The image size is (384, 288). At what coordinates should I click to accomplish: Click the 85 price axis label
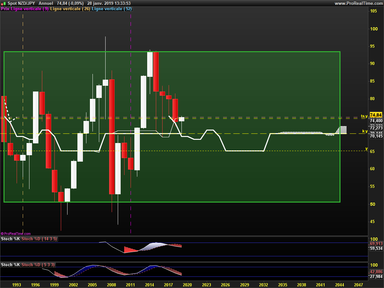(372, 81)
